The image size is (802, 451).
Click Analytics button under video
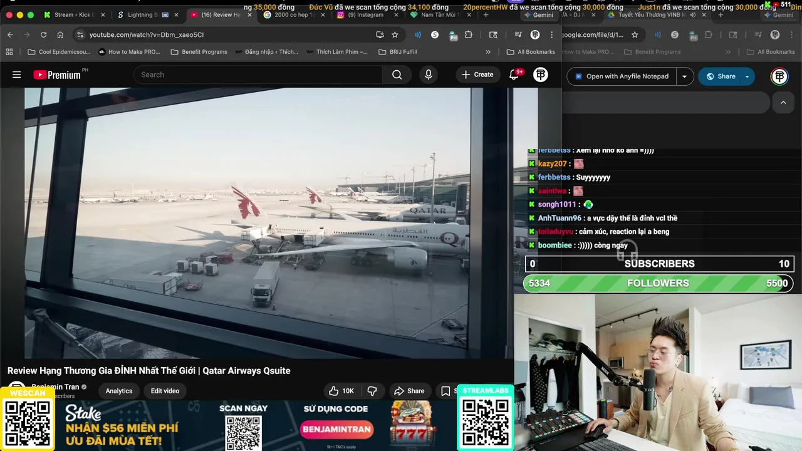119,391
